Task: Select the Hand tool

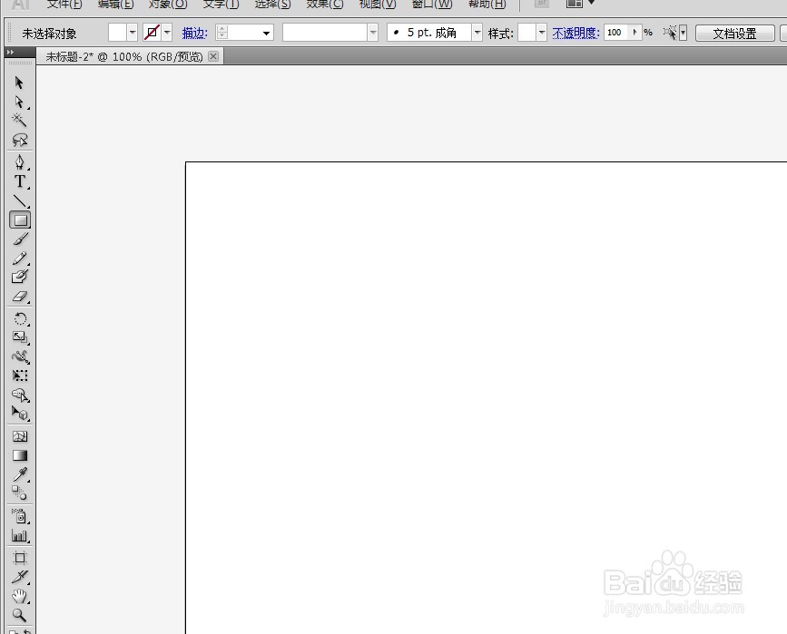Action: (x=20, y=596)
